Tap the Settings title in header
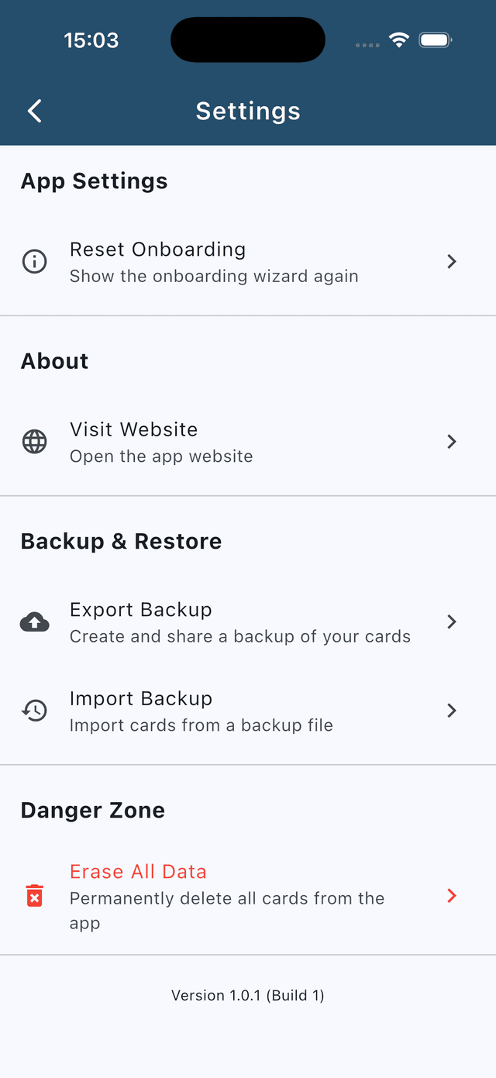This screenshot has width=496, height=1078. tap(248, 111)
